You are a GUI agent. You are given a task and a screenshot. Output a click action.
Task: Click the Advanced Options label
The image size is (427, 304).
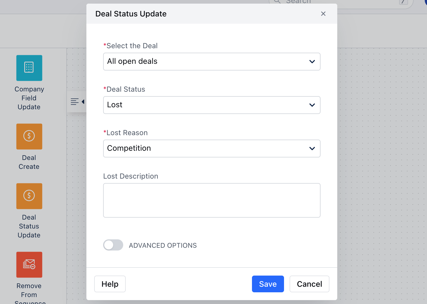pyautogui.click(x=163, y=245)
